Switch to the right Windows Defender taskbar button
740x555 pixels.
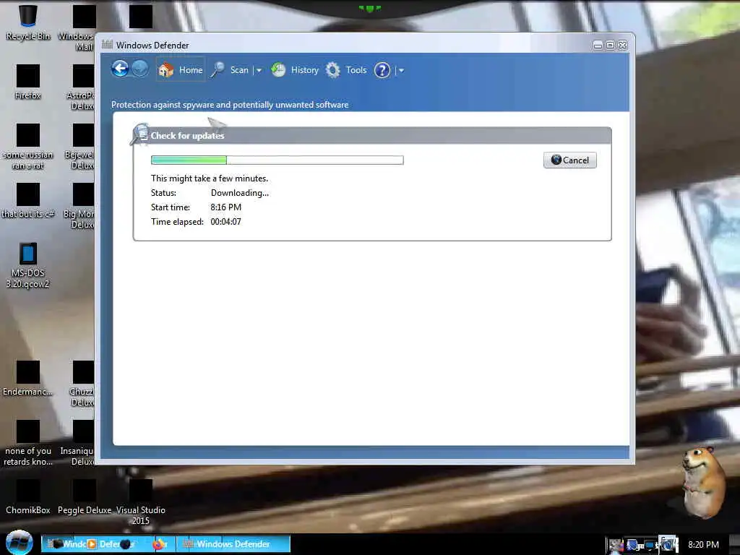233,544
